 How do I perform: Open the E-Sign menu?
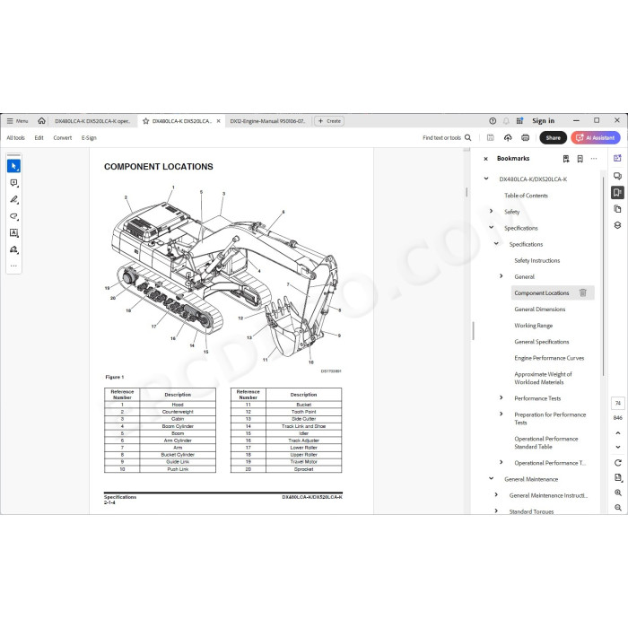89,138
